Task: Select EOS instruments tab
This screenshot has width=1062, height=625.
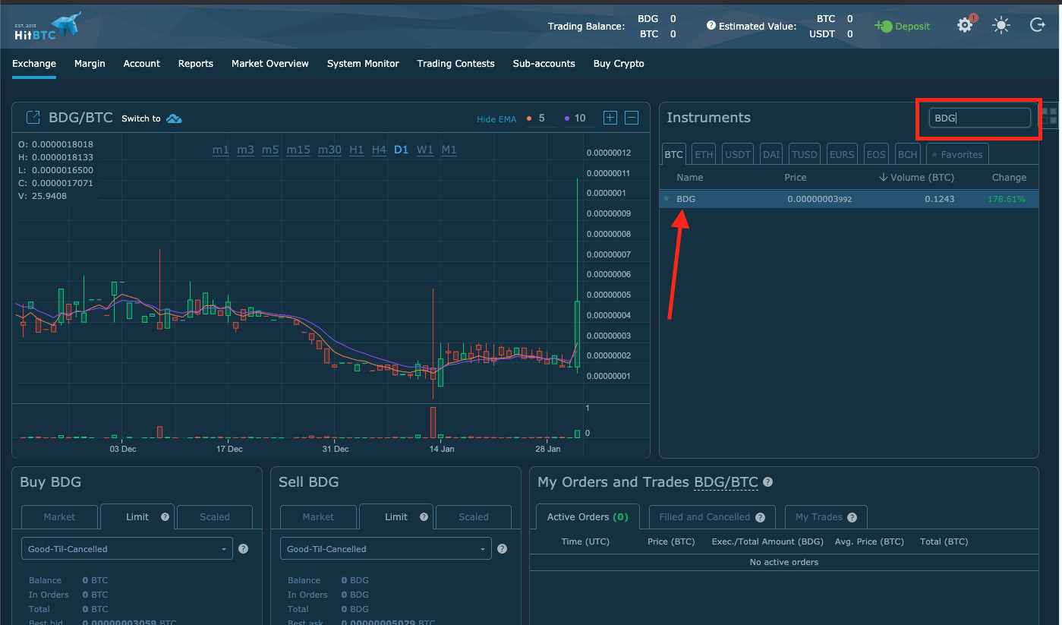Action: (876, 154)
